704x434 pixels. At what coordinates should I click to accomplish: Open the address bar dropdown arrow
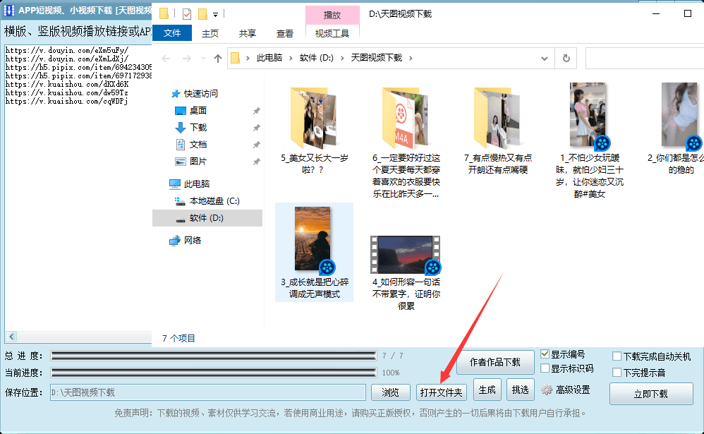544,59
